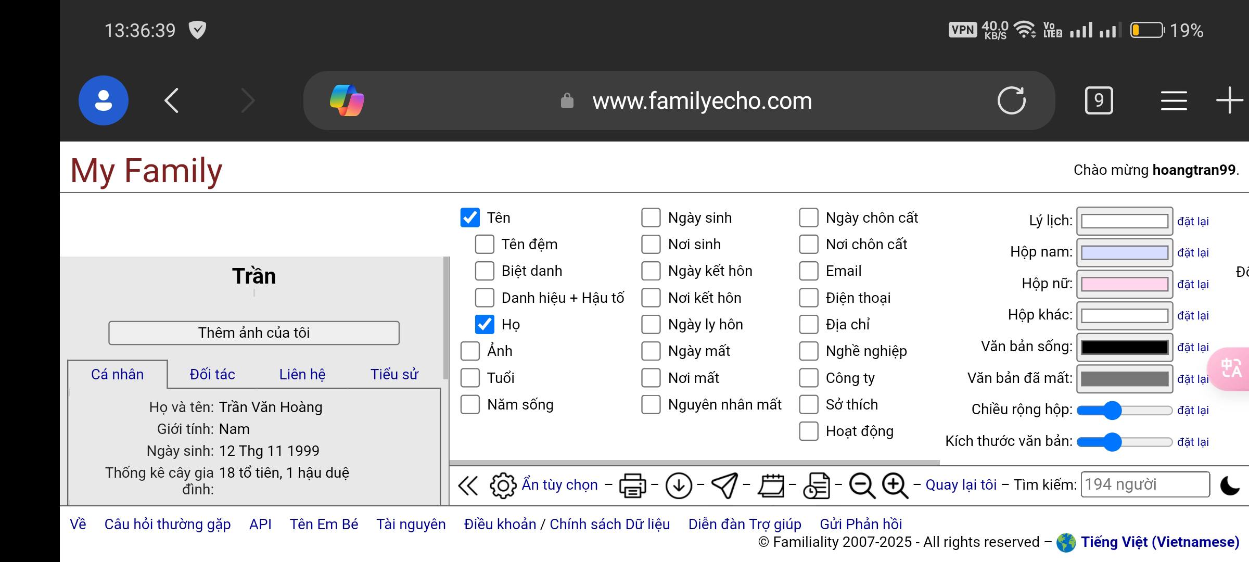Zoom out with the minus magnifier
1249x562 pixels.
[x=862, y=485]
